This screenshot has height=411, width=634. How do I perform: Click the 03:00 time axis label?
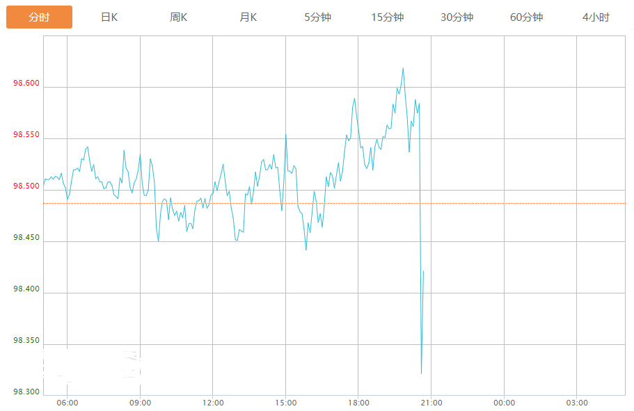pos(577,403)
